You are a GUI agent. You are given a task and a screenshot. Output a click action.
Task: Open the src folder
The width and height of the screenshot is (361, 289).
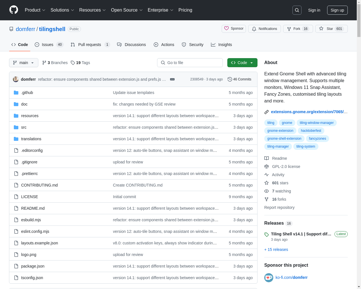tap(24, 127)
